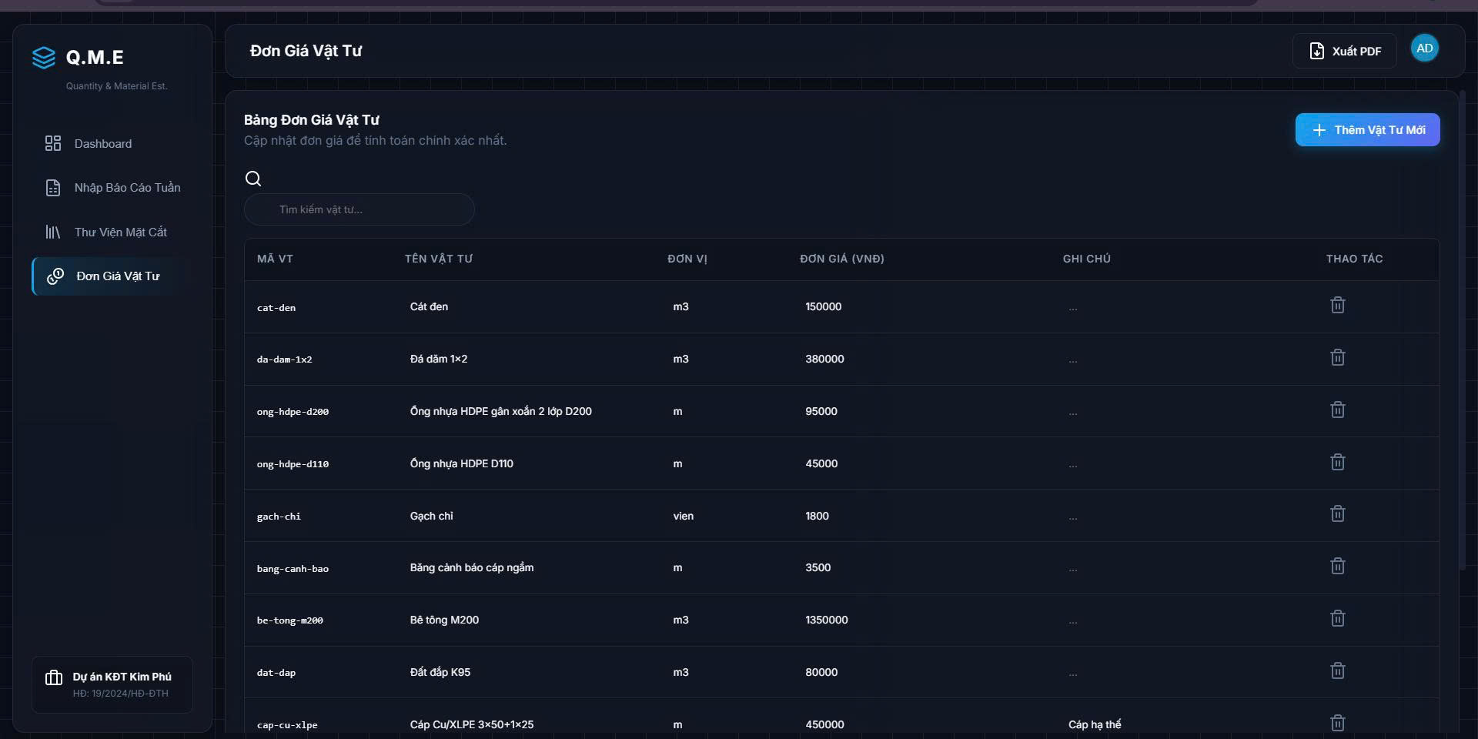Click Ống nhựa HDPE gân xoắn 2 lớp D200

pos(501,411)
